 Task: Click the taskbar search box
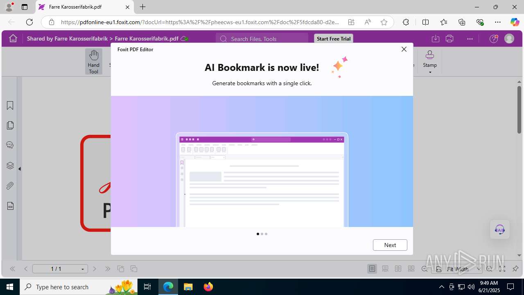coord(79,287)
